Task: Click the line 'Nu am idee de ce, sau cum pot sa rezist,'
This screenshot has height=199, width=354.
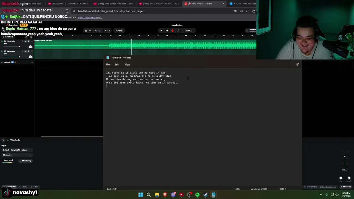Action: tap(136, 79)
